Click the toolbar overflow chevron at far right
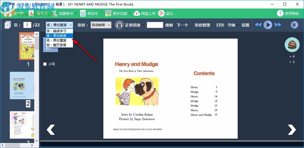This screenshot has width=304, height=148. (x=302, y=20)
